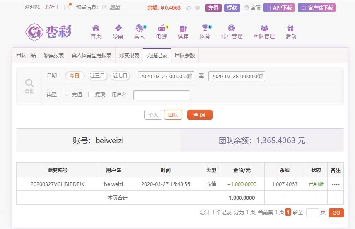Image resolution: width=355 pixels, height=229 pixels.
Task: Click the 账变编号 column header
Action: (x=58, y=170)
